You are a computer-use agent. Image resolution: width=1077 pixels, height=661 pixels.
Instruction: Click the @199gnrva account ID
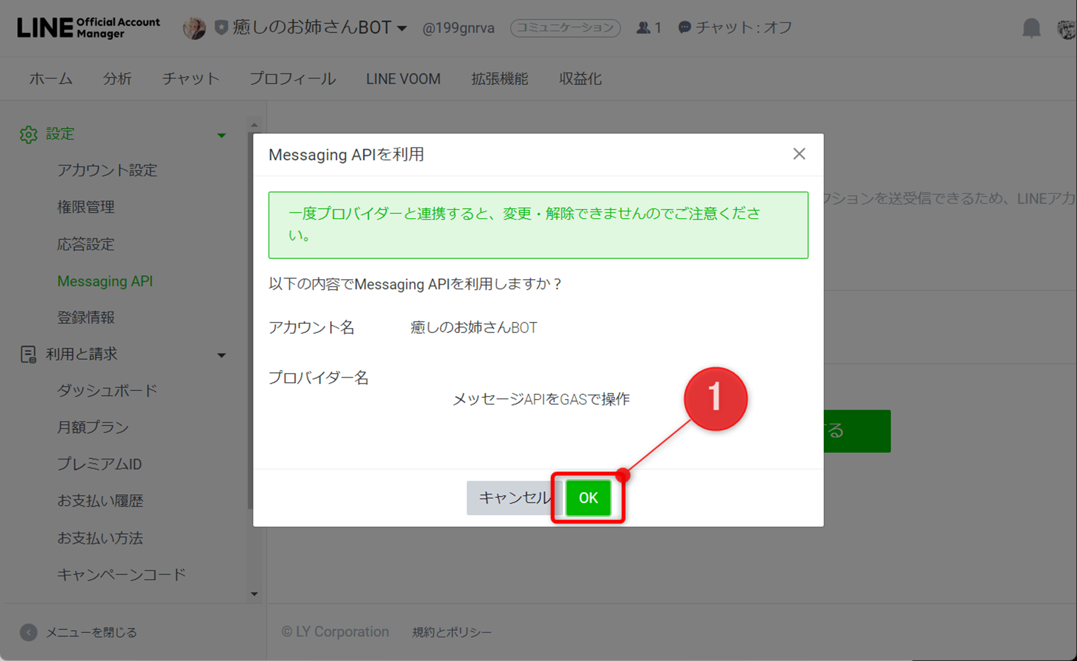click(458, 28)
